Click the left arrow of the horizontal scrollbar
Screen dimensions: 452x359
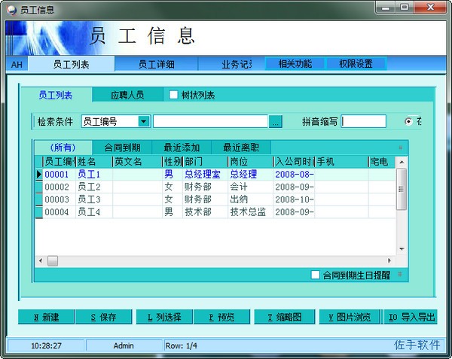(40, 260)
